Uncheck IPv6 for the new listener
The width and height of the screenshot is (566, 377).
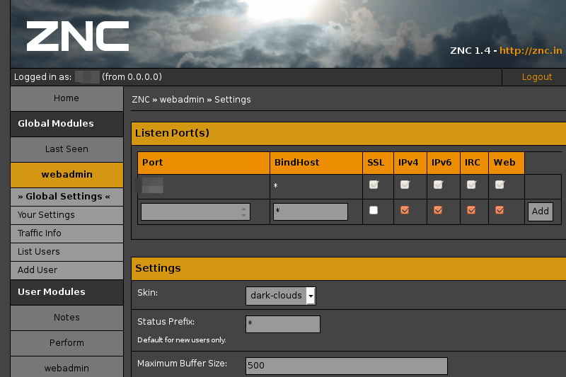pyautogui.click(x=438, y=210)
